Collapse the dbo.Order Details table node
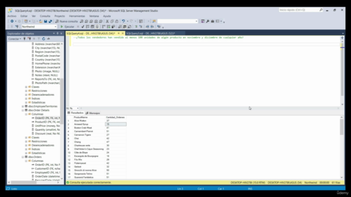Viewport: 351px width, 197px height. pos(22,111)
